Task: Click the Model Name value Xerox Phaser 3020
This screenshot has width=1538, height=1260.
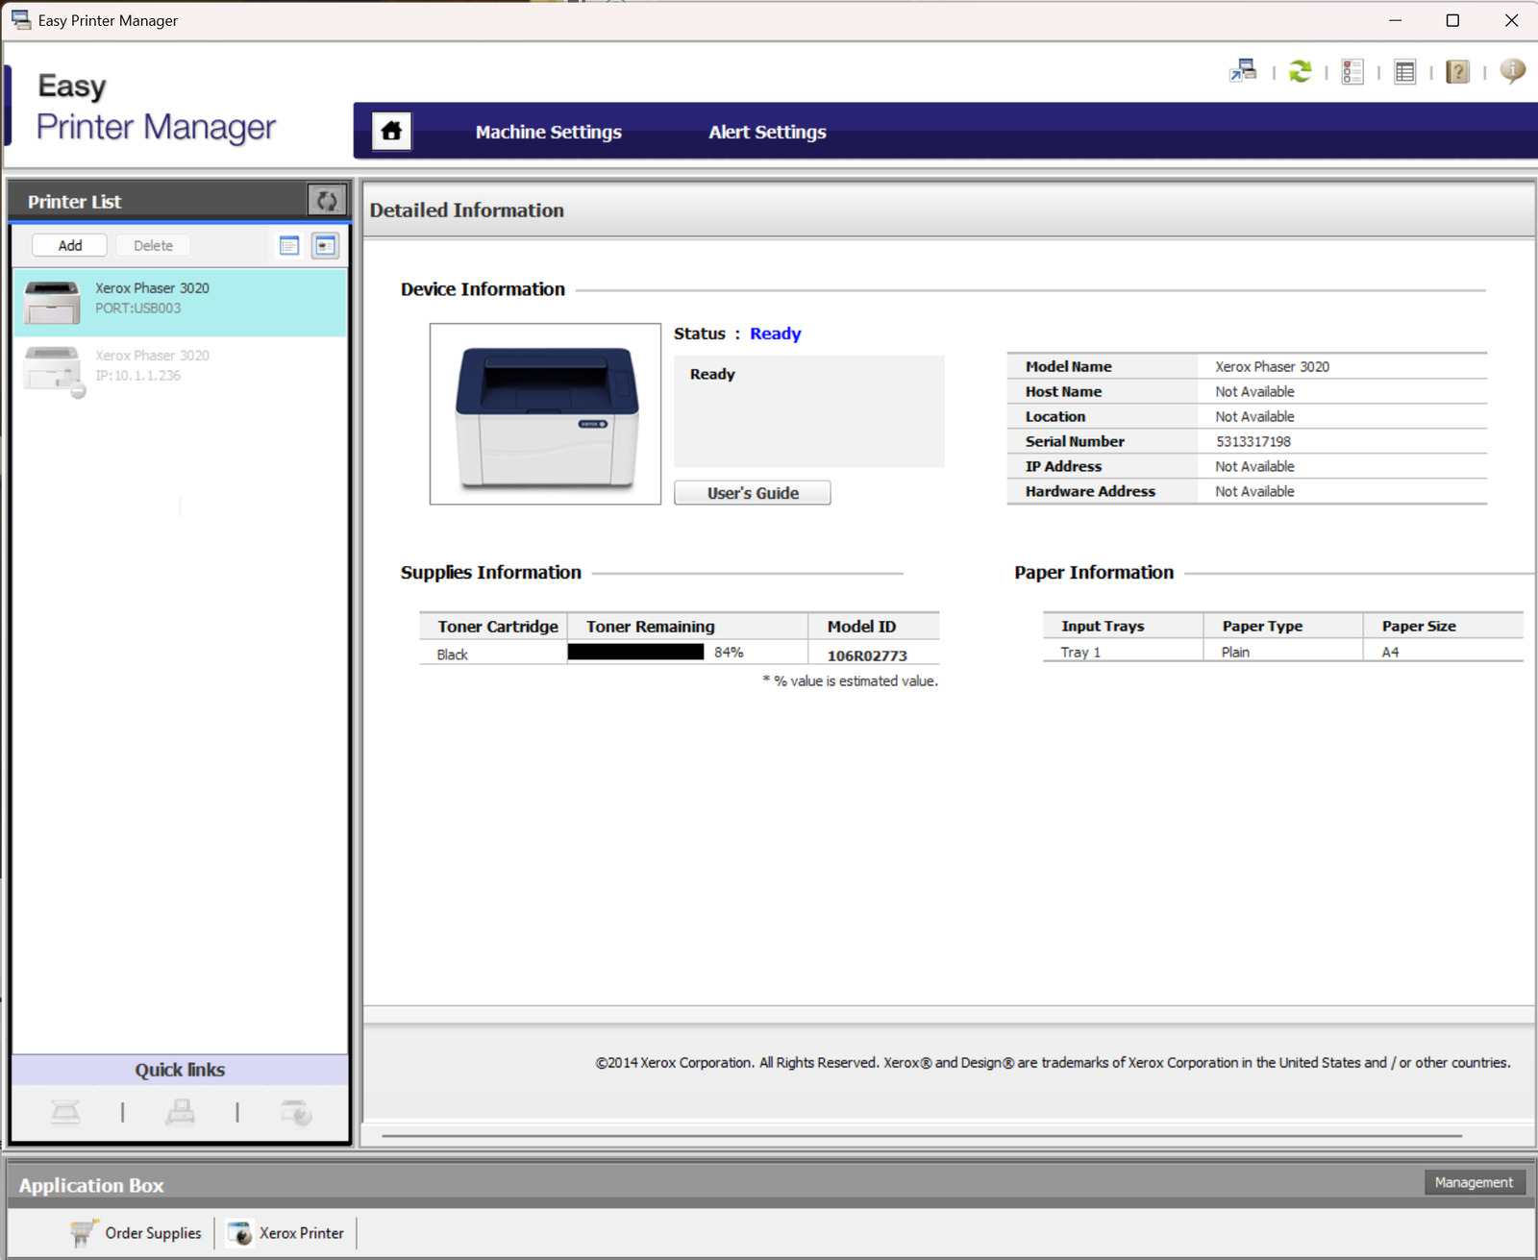Action: 1272,366
